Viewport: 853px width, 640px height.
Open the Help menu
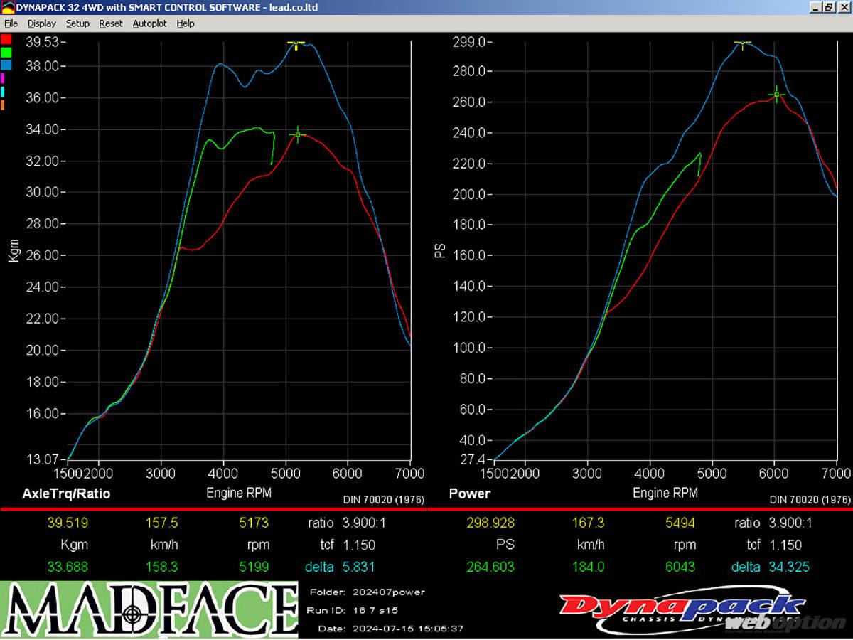[186, 23]
